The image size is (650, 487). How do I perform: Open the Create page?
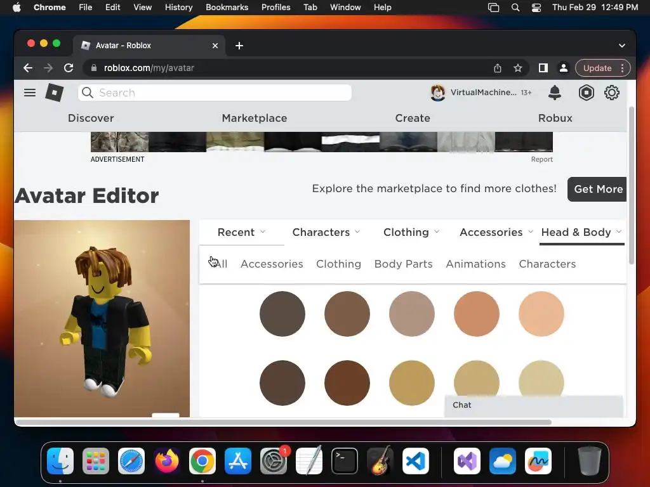[x=413, y=118]
